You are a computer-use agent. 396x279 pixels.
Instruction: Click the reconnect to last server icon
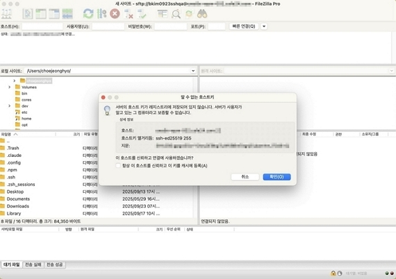(142, 14)
